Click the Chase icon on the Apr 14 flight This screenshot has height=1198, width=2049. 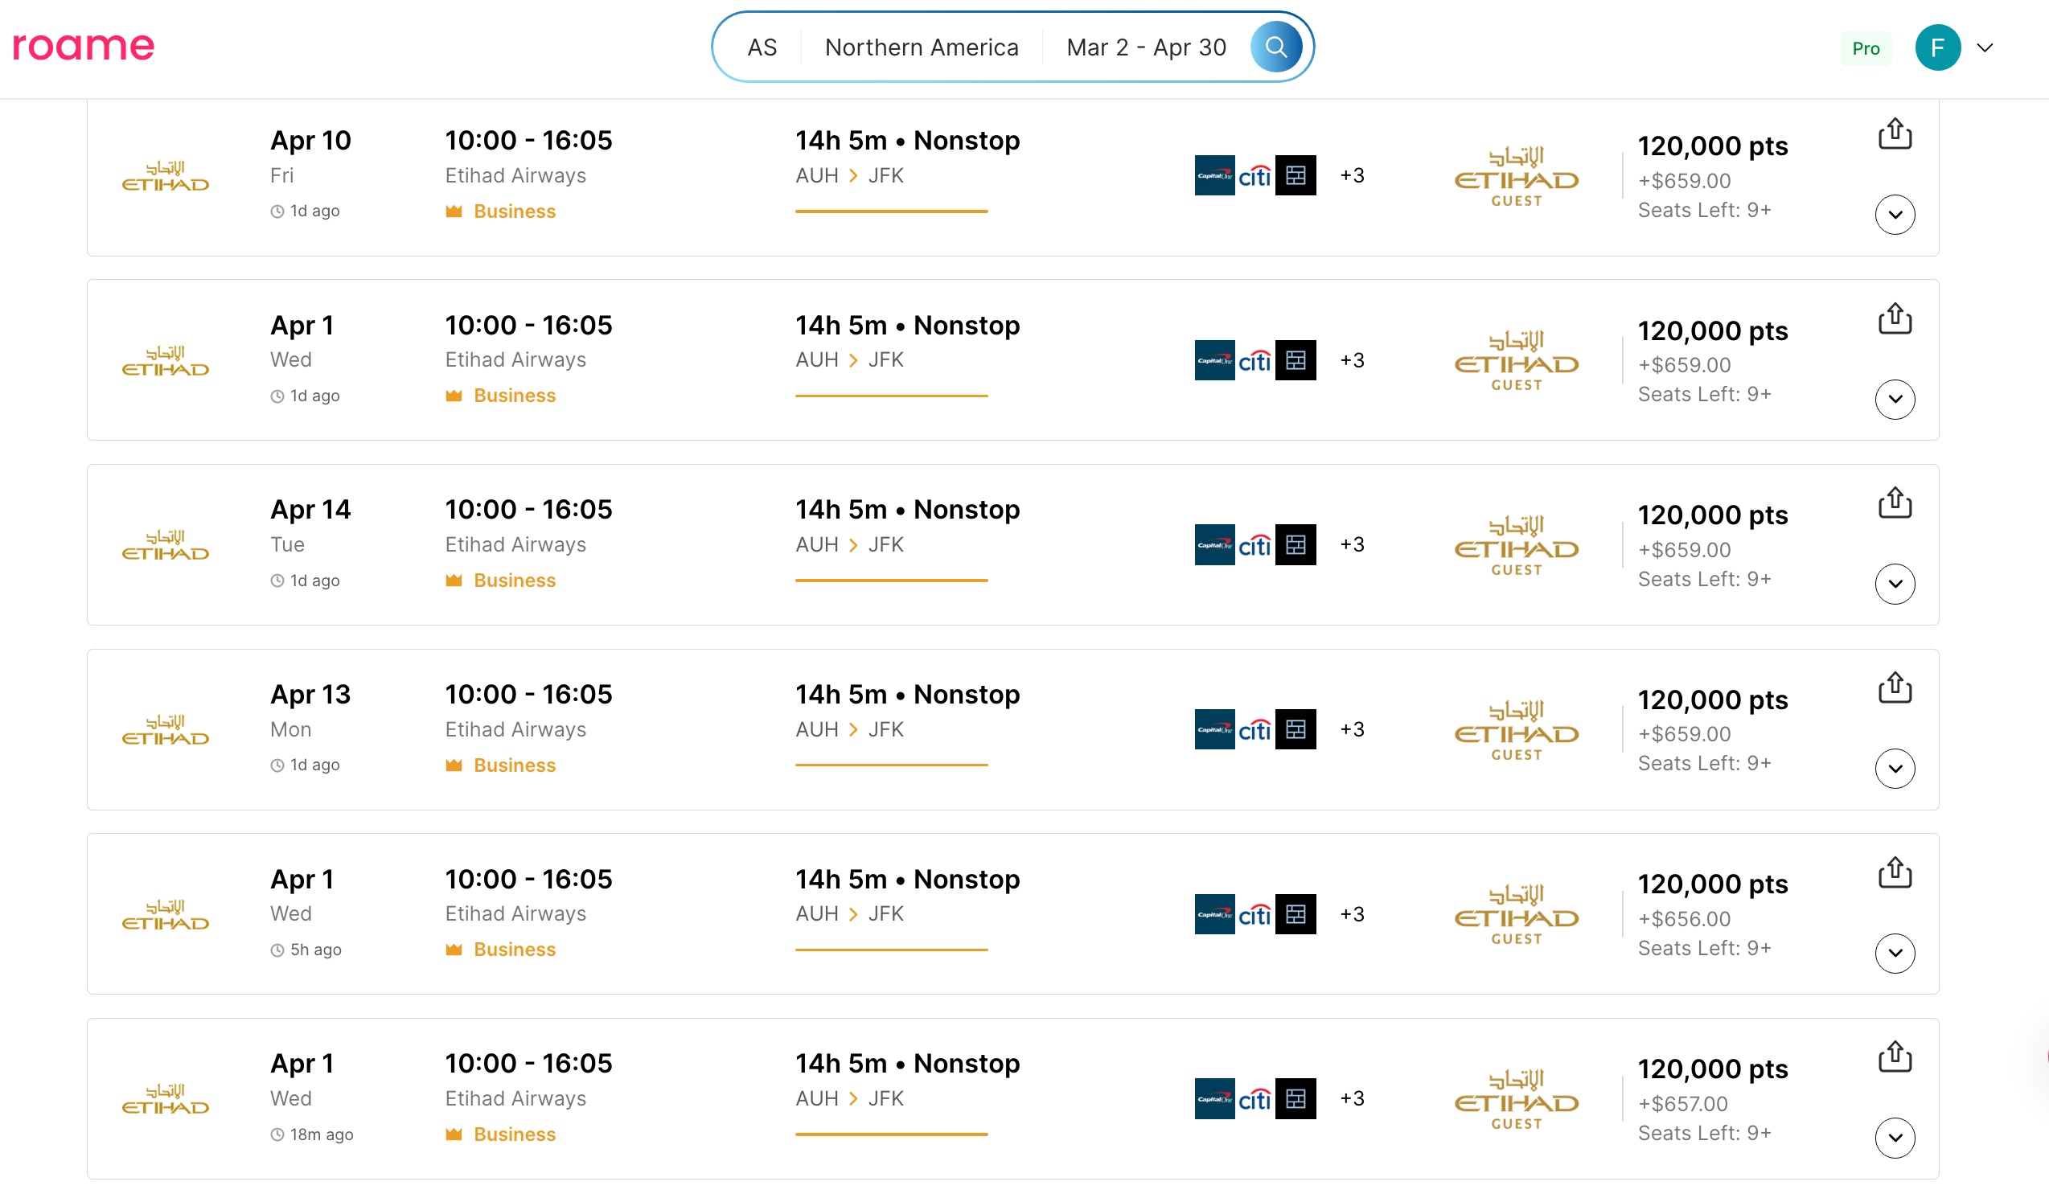(x=1296, y=544)
